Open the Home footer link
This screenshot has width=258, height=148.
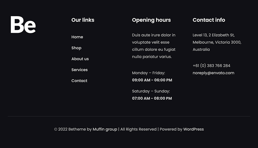click(x=77, y=37)
